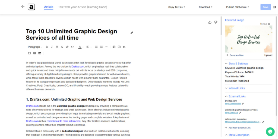Select the text color A swatch
The image size is (278, 139).
pyautogui.click(x=80, y=47)
